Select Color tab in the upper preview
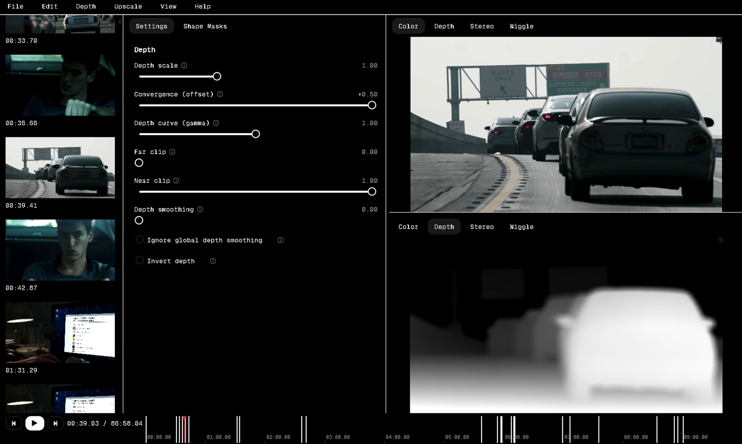Viewport: 742px width, 444px height. coord(409,26)
